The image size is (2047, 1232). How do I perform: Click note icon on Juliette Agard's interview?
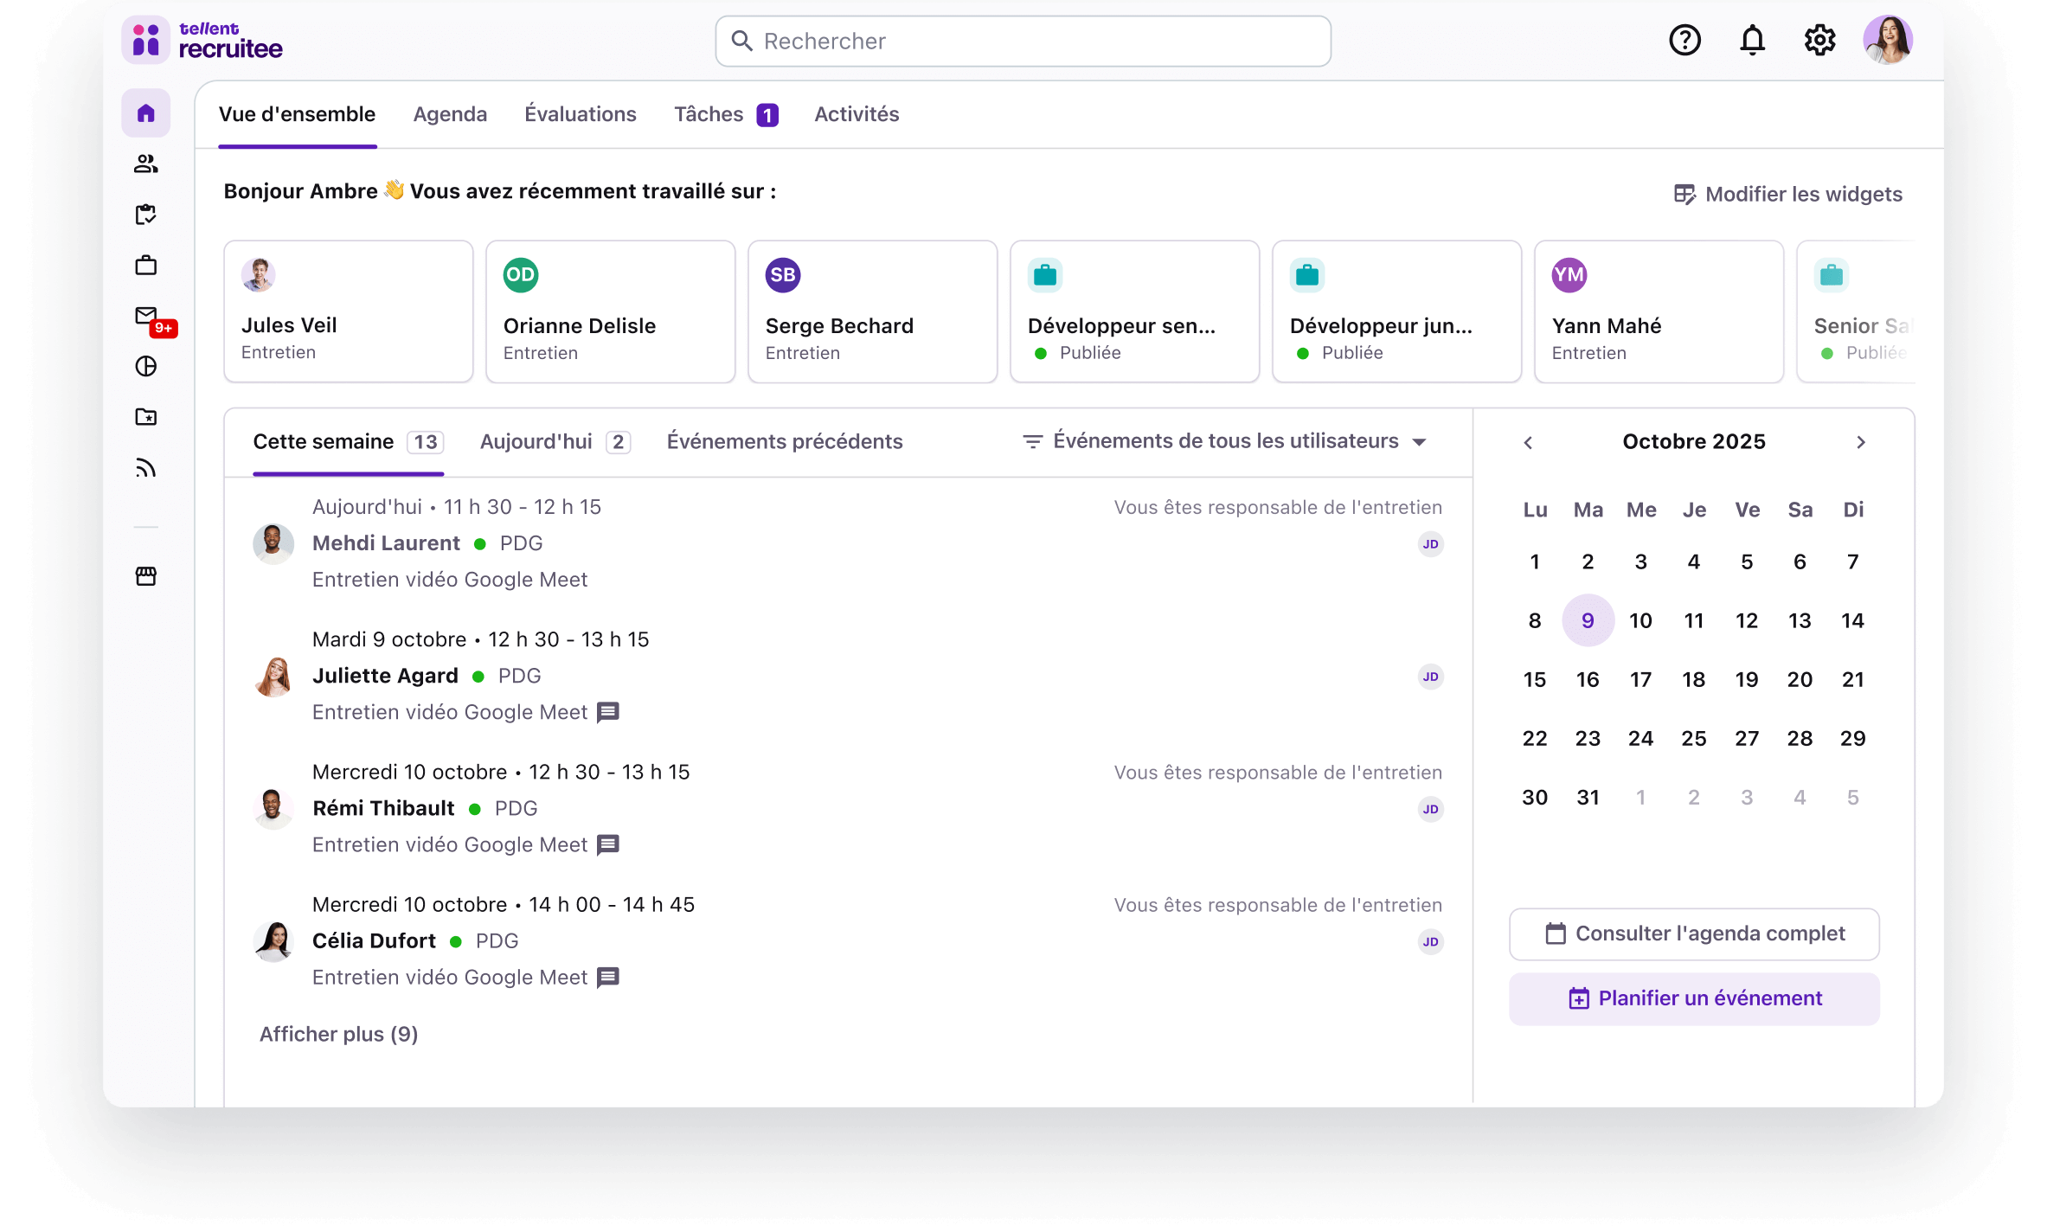[x=608, y=712]
